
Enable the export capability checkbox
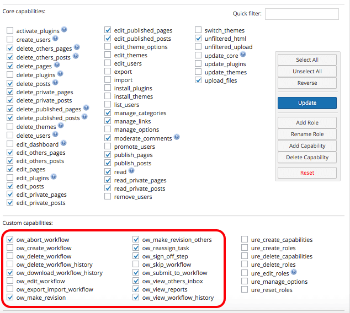(x=108, y=71)
